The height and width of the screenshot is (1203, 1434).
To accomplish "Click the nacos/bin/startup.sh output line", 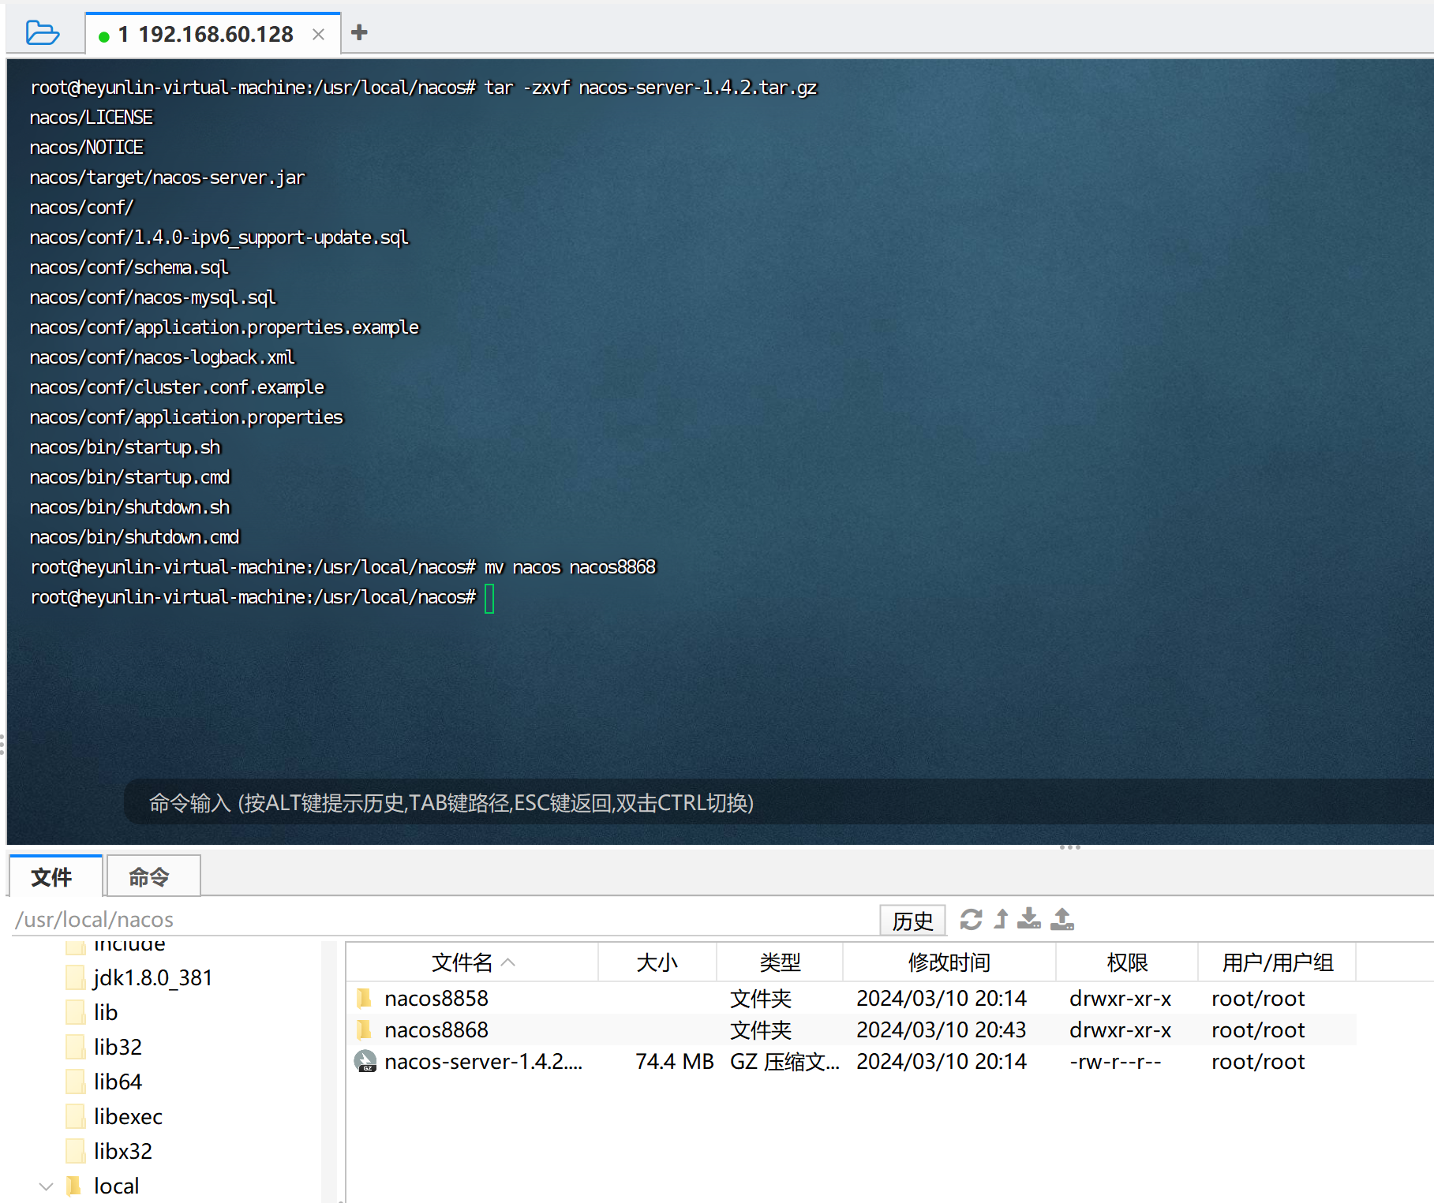I will 125,447.
